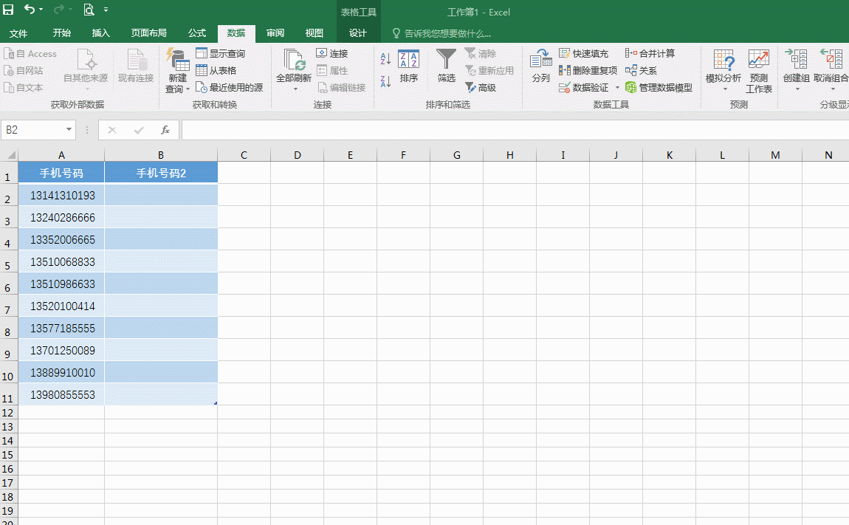Click 管理数据模型 button
This screenshot has height=525, width=849.
pyautogui.click(x=659, y=87)
